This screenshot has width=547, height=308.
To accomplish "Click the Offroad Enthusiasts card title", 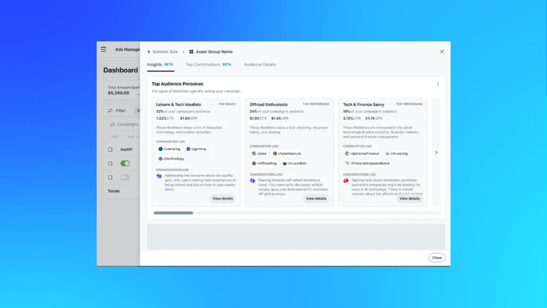I will [x=269, y=104].
